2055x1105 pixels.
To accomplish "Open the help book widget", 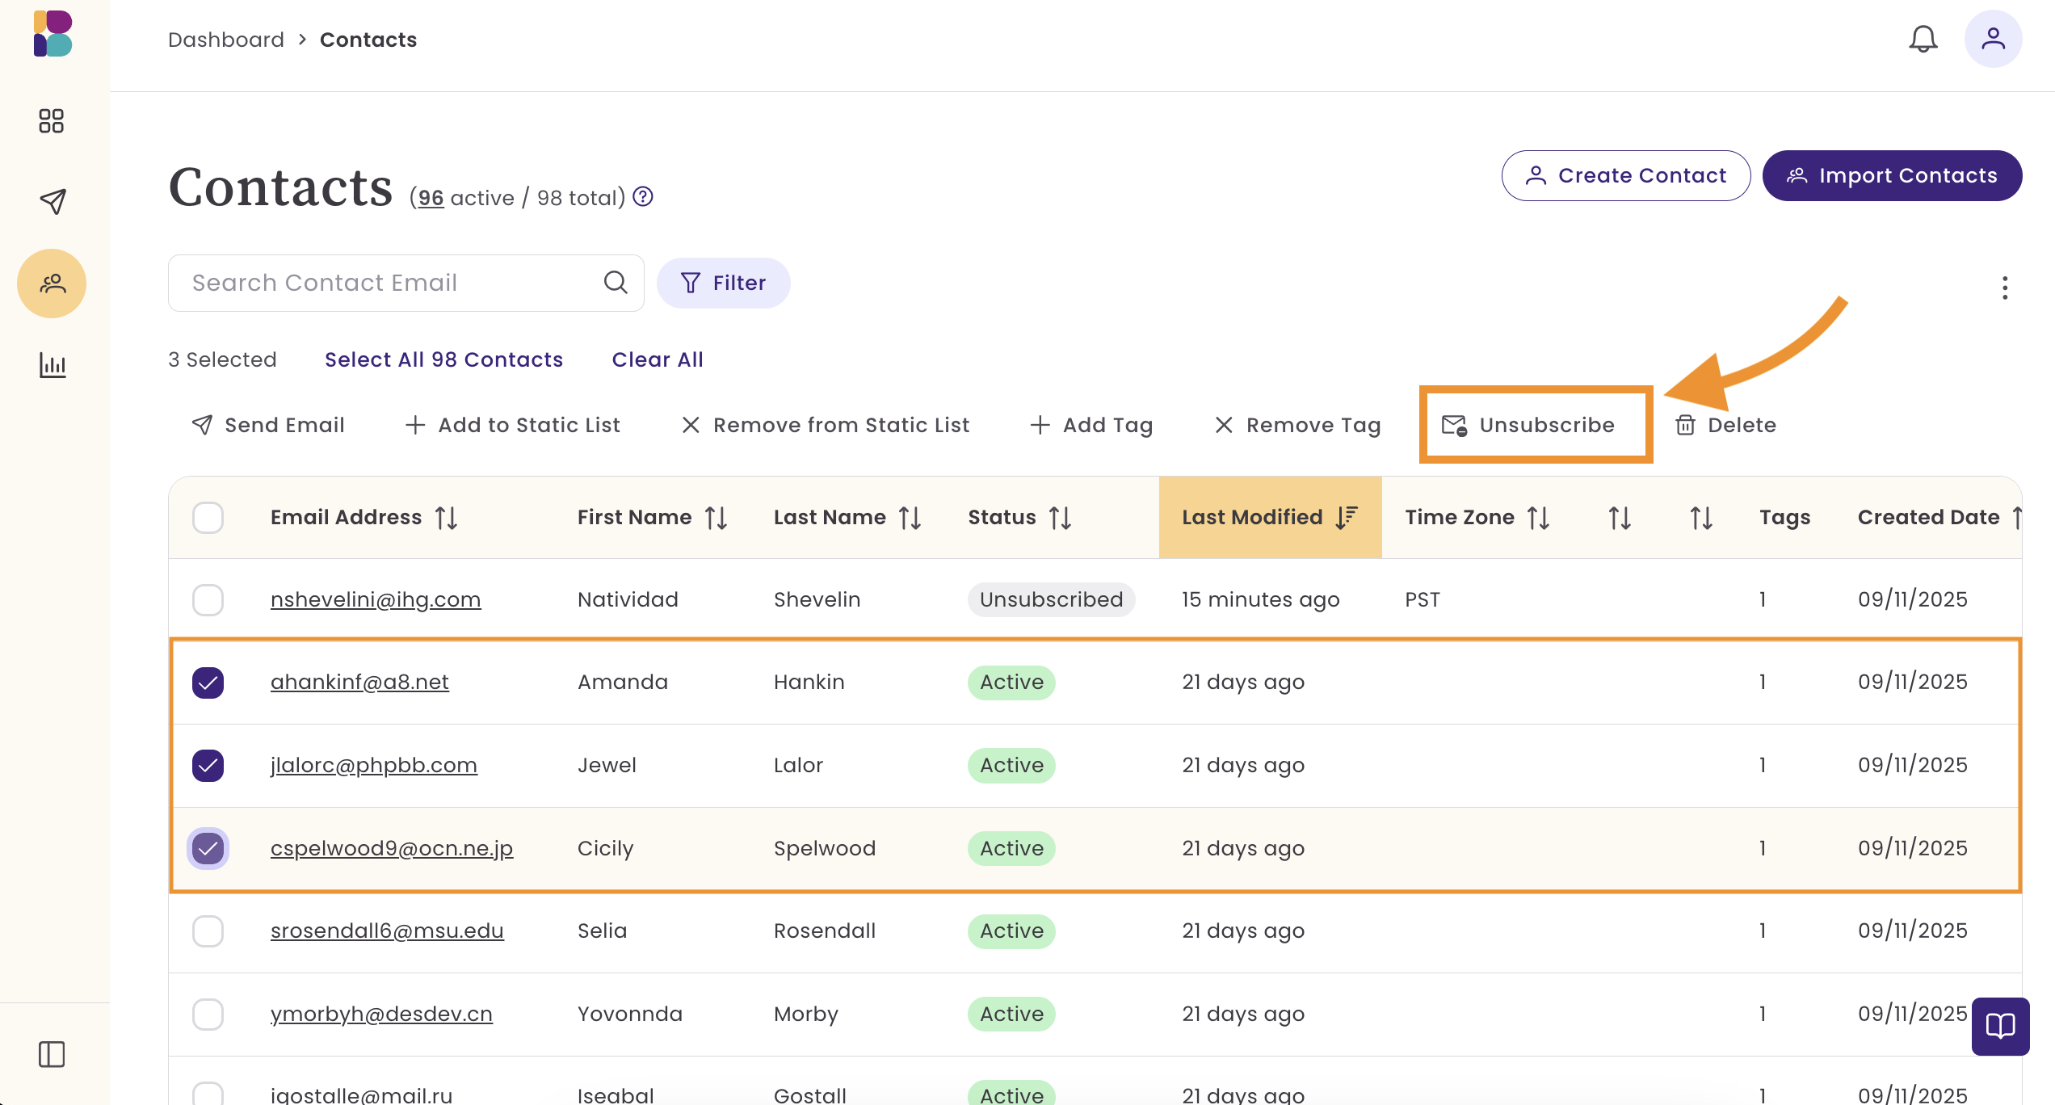I will pos(2000,1026).
